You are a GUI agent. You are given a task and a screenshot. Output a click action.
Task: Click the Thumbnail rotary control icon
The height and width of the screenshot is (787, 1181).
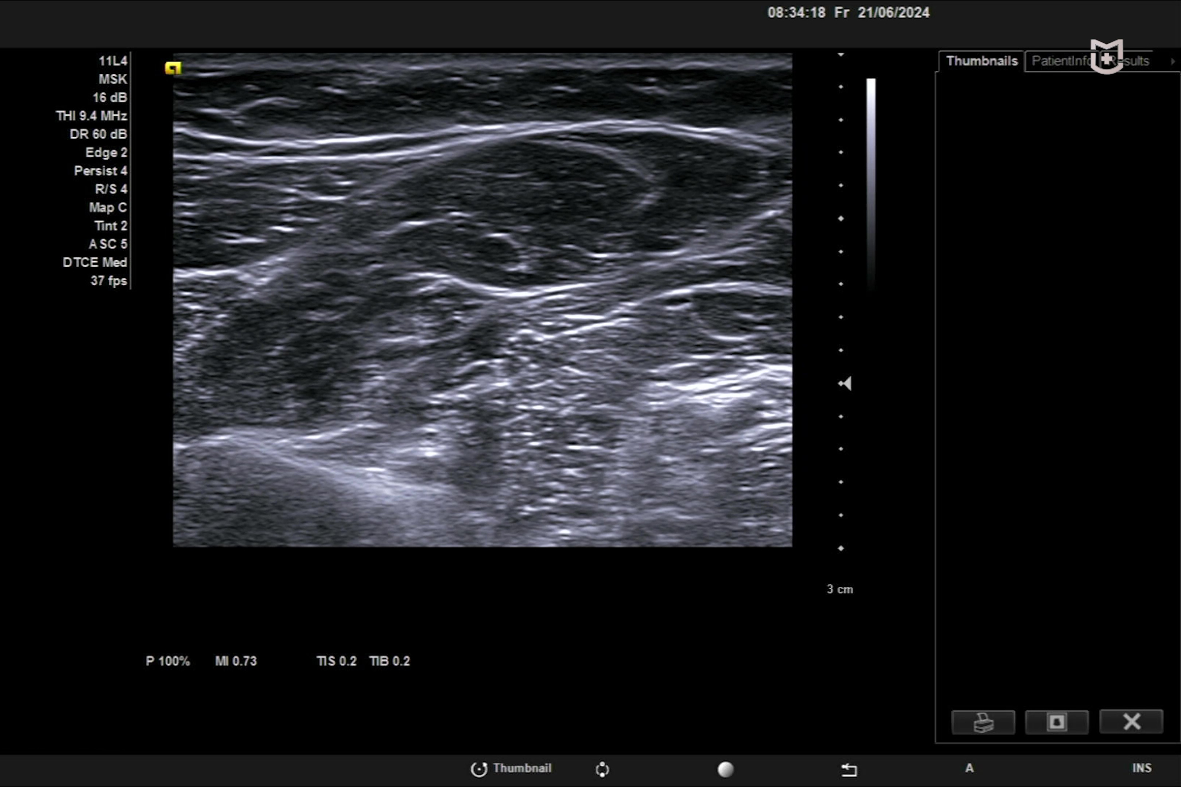coord(479,769)
